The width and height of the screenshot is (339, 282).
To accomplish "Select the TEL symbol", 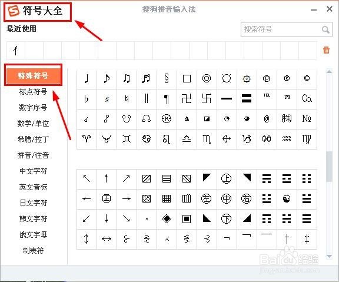I will 267,99.
